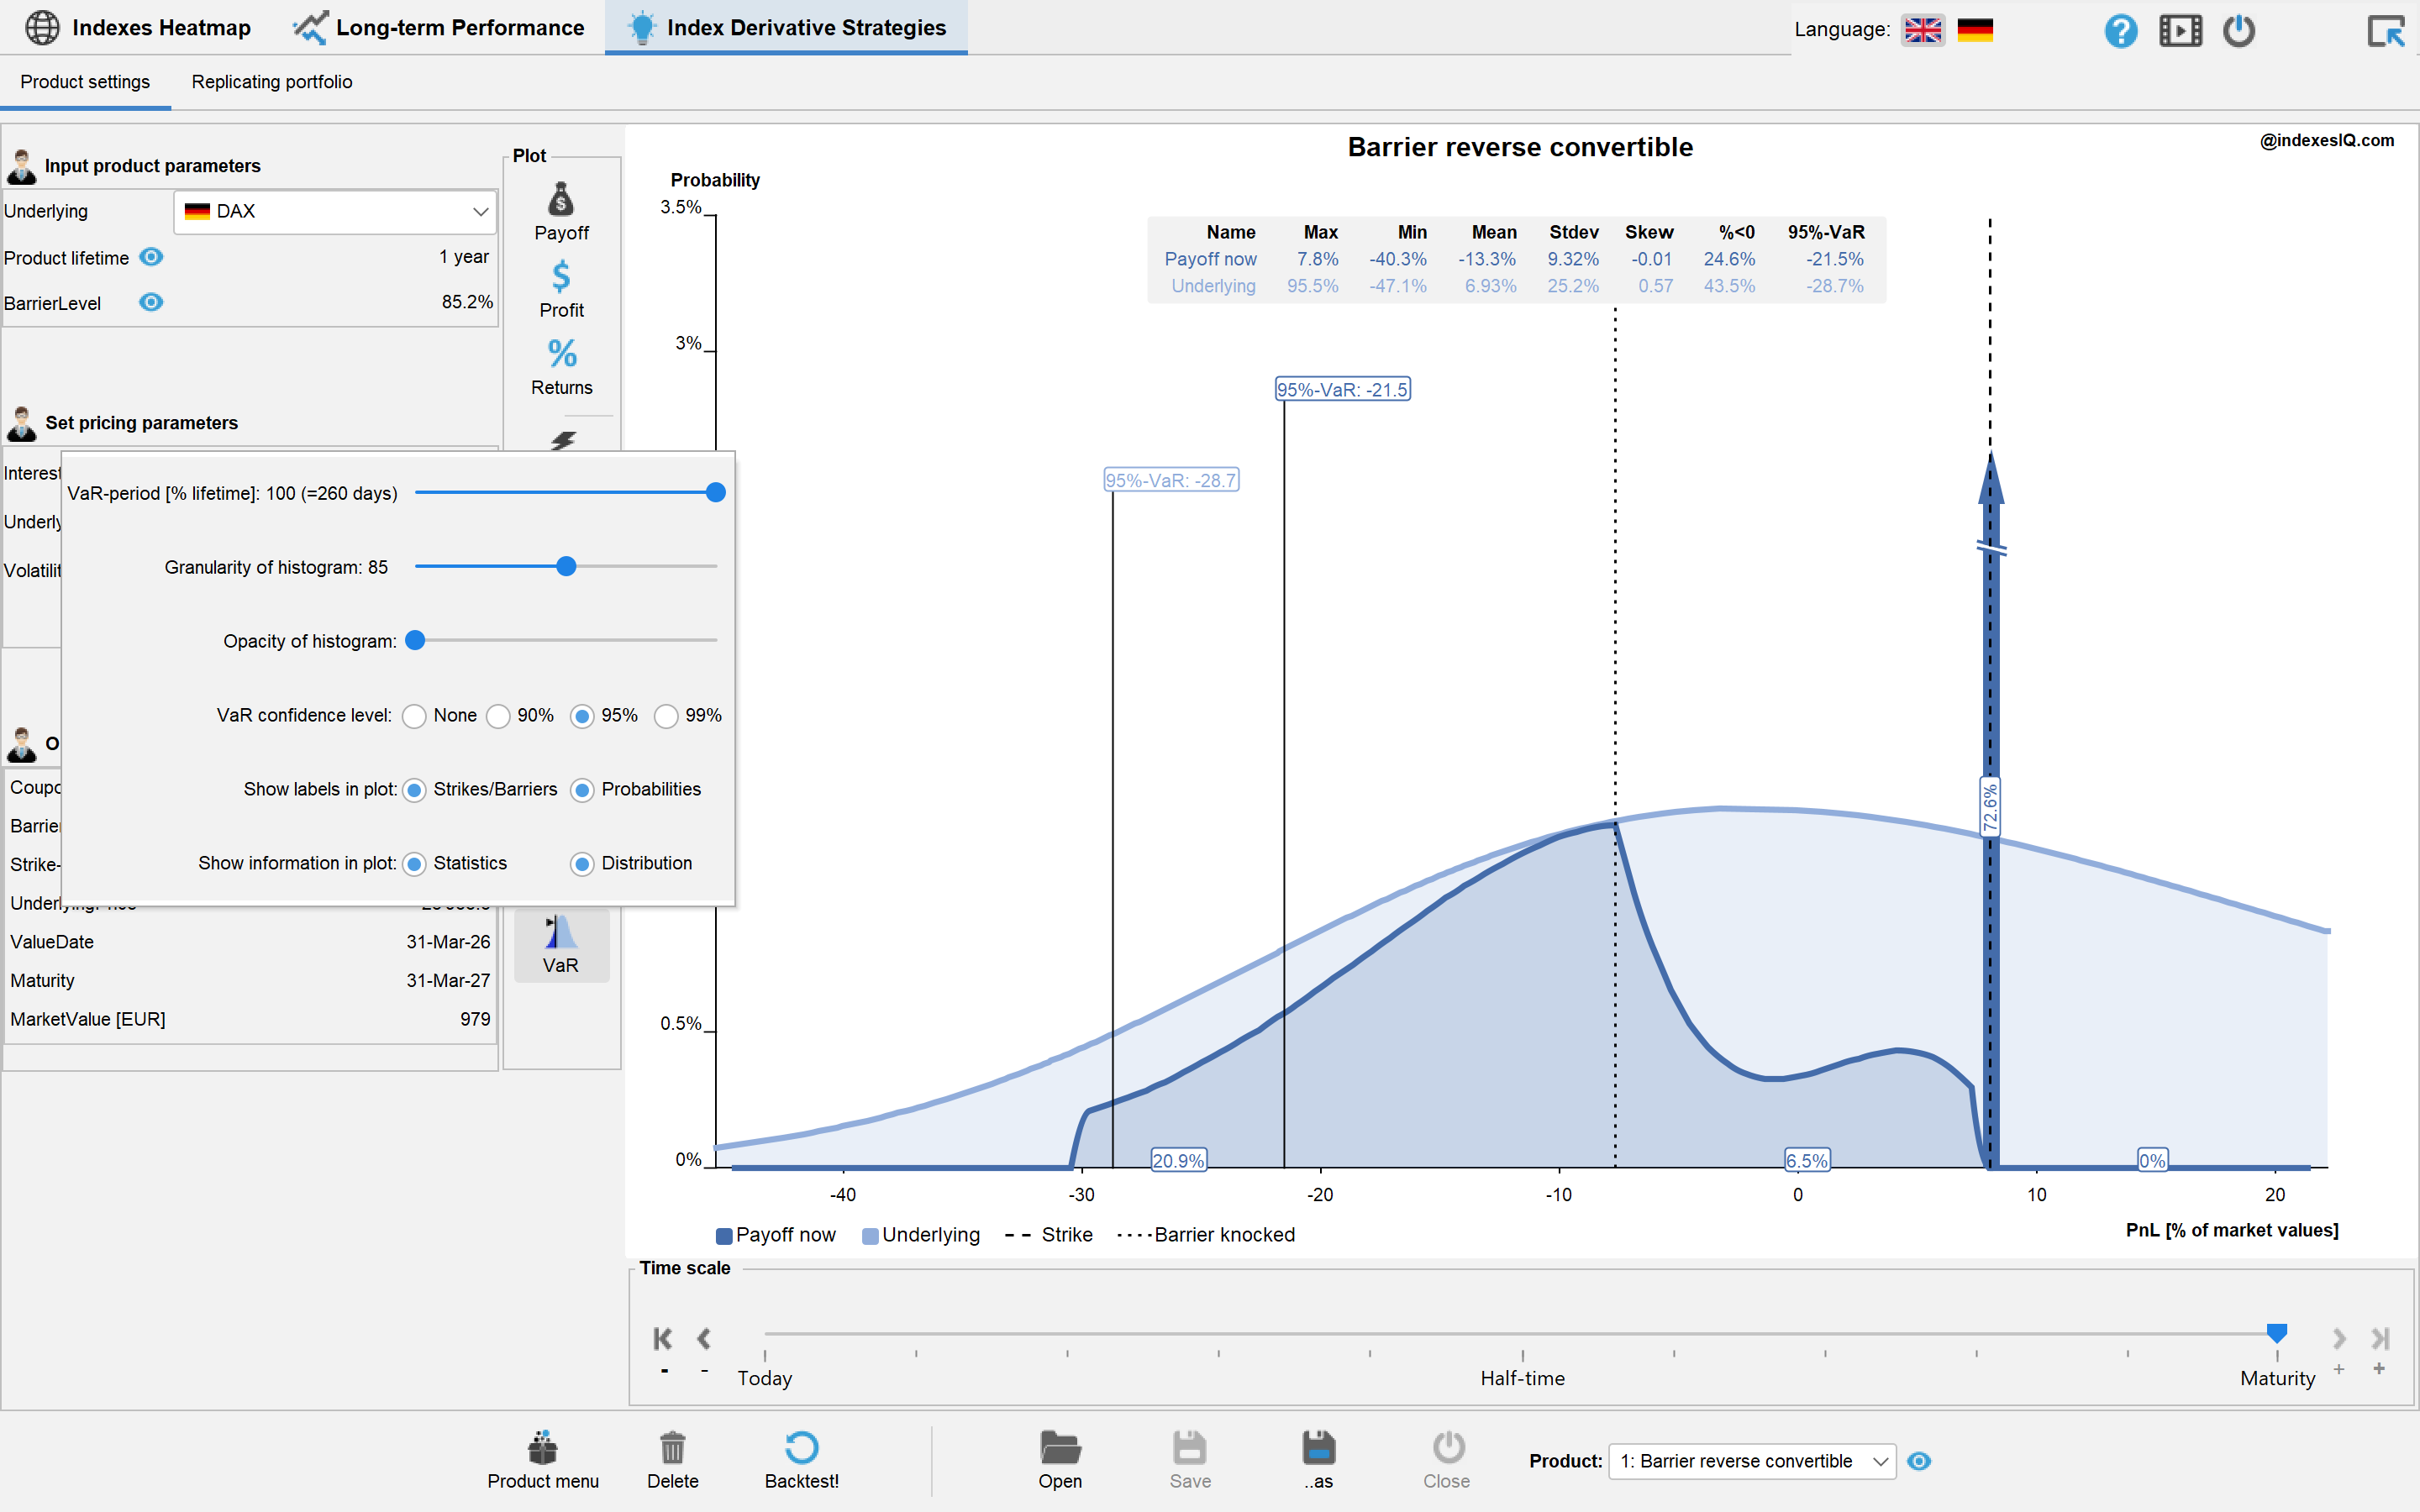2420x1512 pixels.
Task: Set VaR confidence level to 90%
Action: (x=498, y=717)
